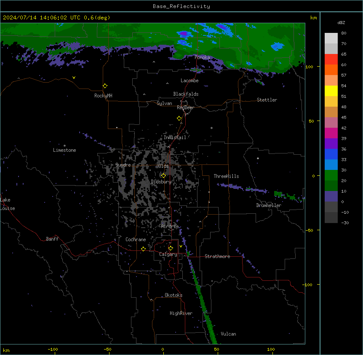Image resolution: width=363 pixels, height=355 pixels.
Task: Click the km label at bottom left
Action: 6,350
